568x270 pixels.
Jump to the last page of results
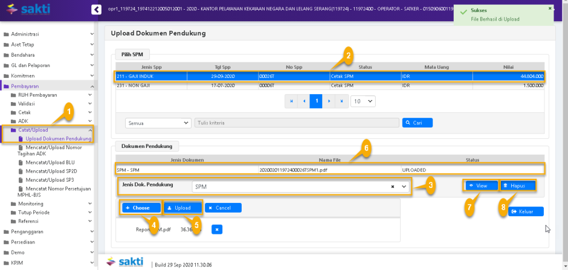pos(341,101)
